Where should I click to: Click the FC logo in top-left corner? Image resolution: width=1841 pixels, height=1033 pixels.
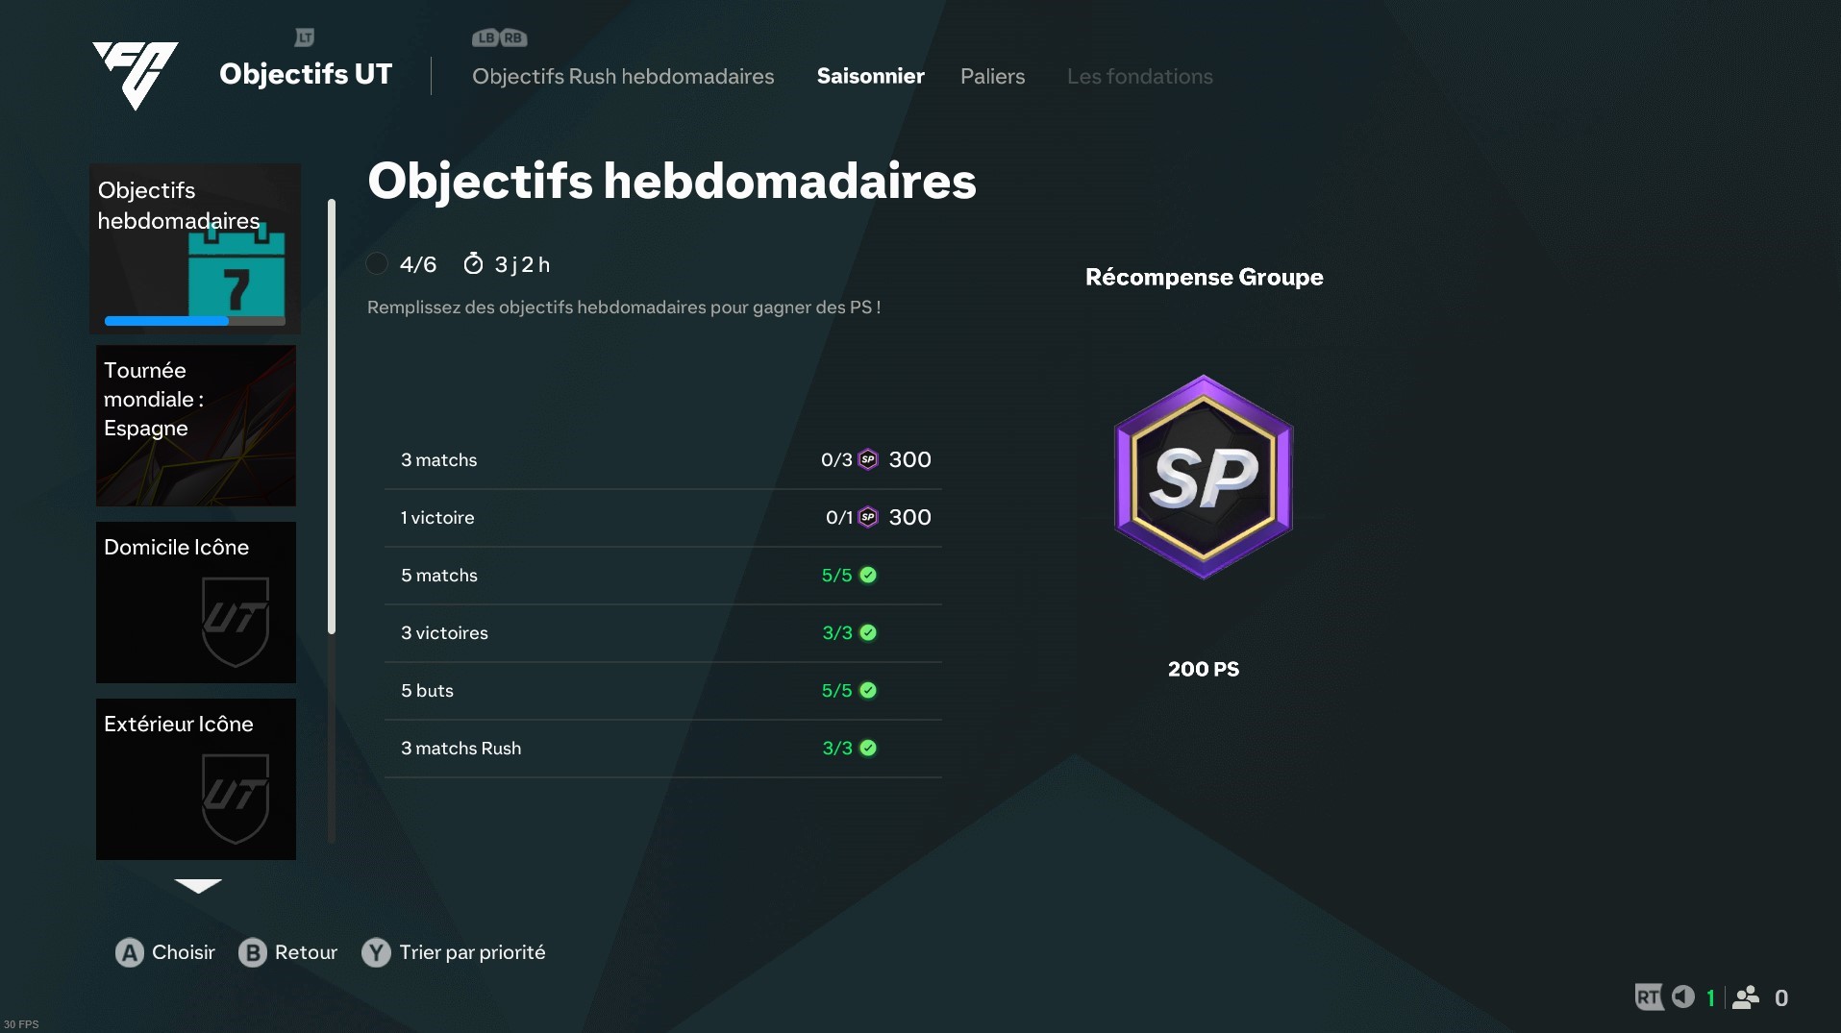(135, 75)
